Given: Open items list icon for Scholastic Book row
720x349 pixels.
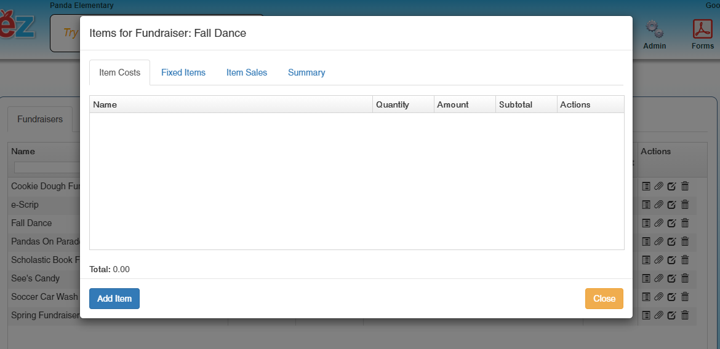Looking at the screenshot, I should [646, 260].
